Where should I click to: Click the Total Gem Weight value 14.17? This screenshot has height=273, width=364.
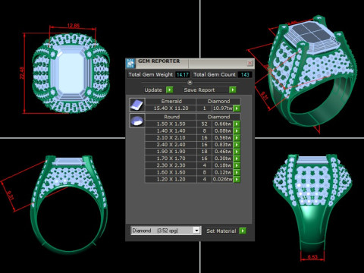coord(183,74)
